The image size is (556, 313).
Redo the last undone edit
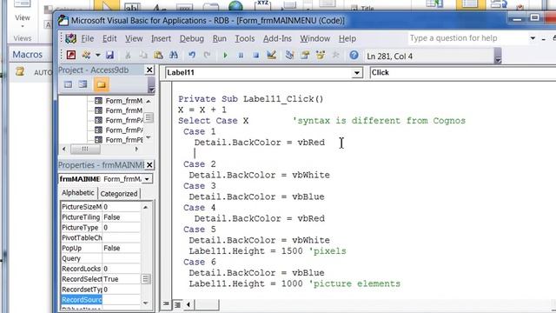point(207,55)
